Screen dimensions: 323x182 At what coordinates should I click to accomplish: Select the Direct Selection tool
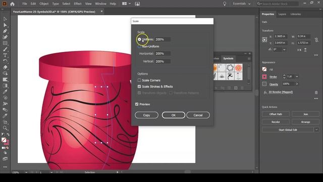point(5,25)
